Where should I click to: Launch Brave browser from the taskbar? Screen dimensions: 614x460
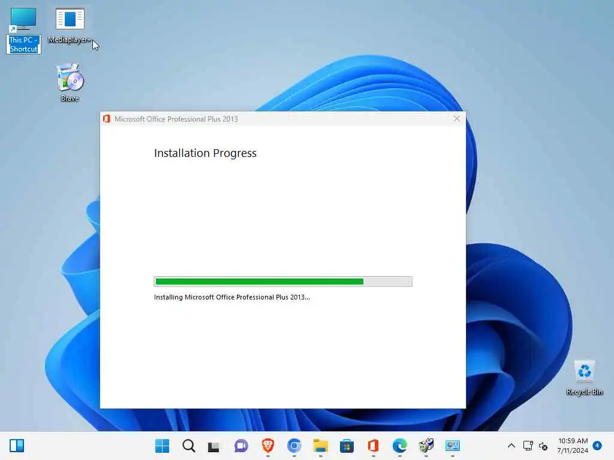coord(268,446)
